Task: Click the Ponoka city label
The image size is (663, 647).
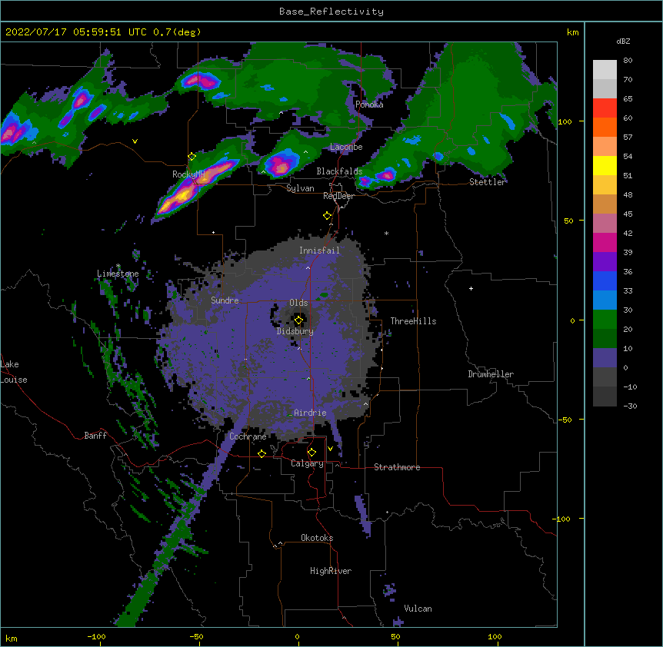Action: (x=369, y=105)
